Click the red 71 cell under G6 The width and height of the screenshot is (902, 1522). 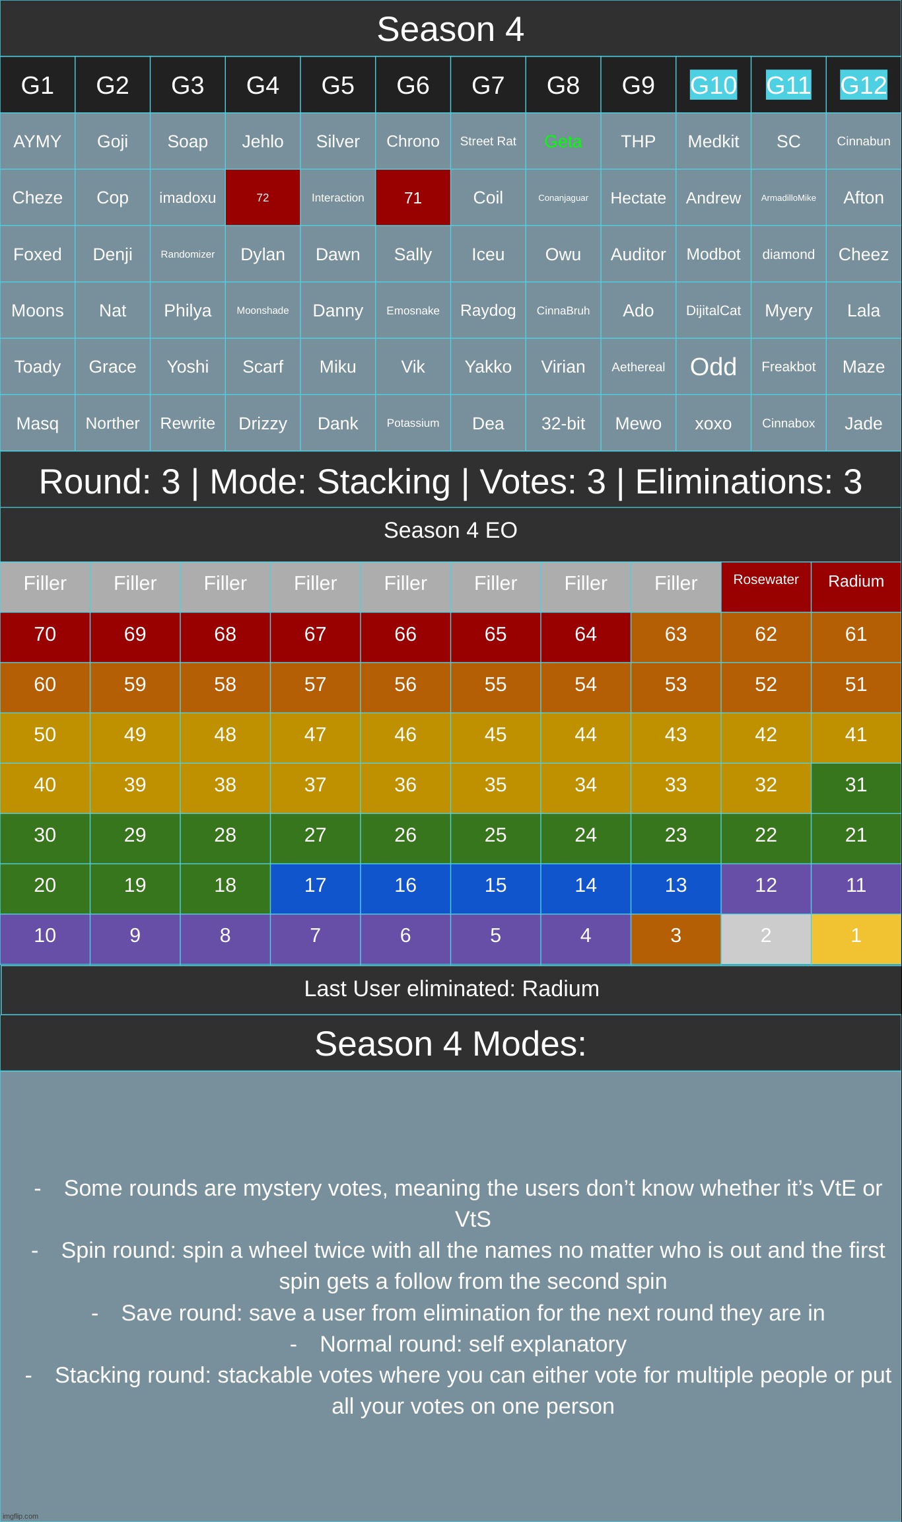[413, 198]
